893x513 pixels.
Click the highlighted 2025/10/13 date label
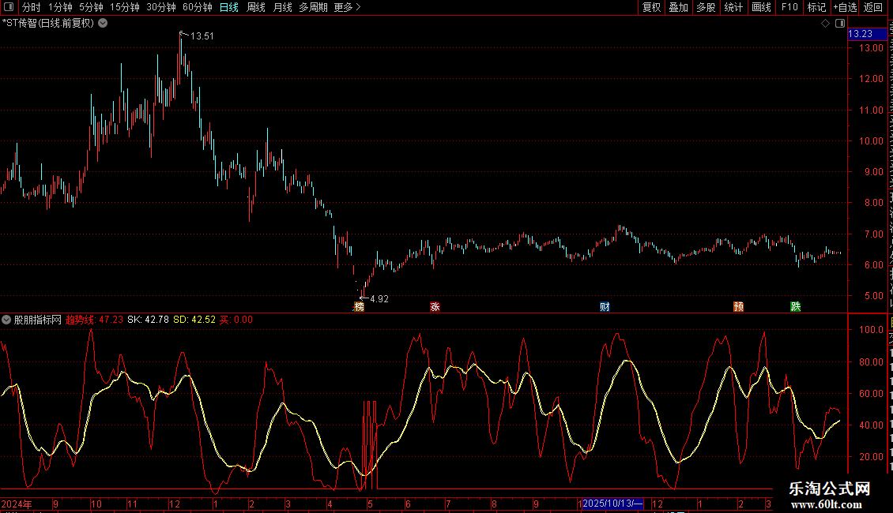pos(612,504)
